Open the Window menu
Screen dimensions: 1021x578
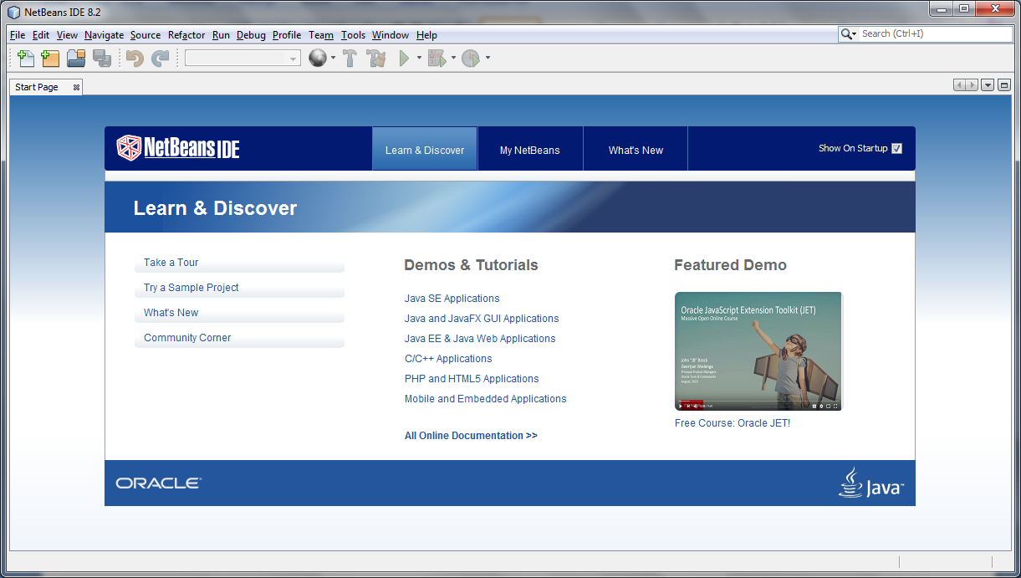(x=391, y=35)
